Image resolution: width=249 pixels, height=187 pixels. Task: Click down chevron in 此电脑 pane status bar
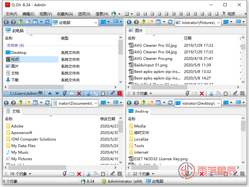coord(57,93)
